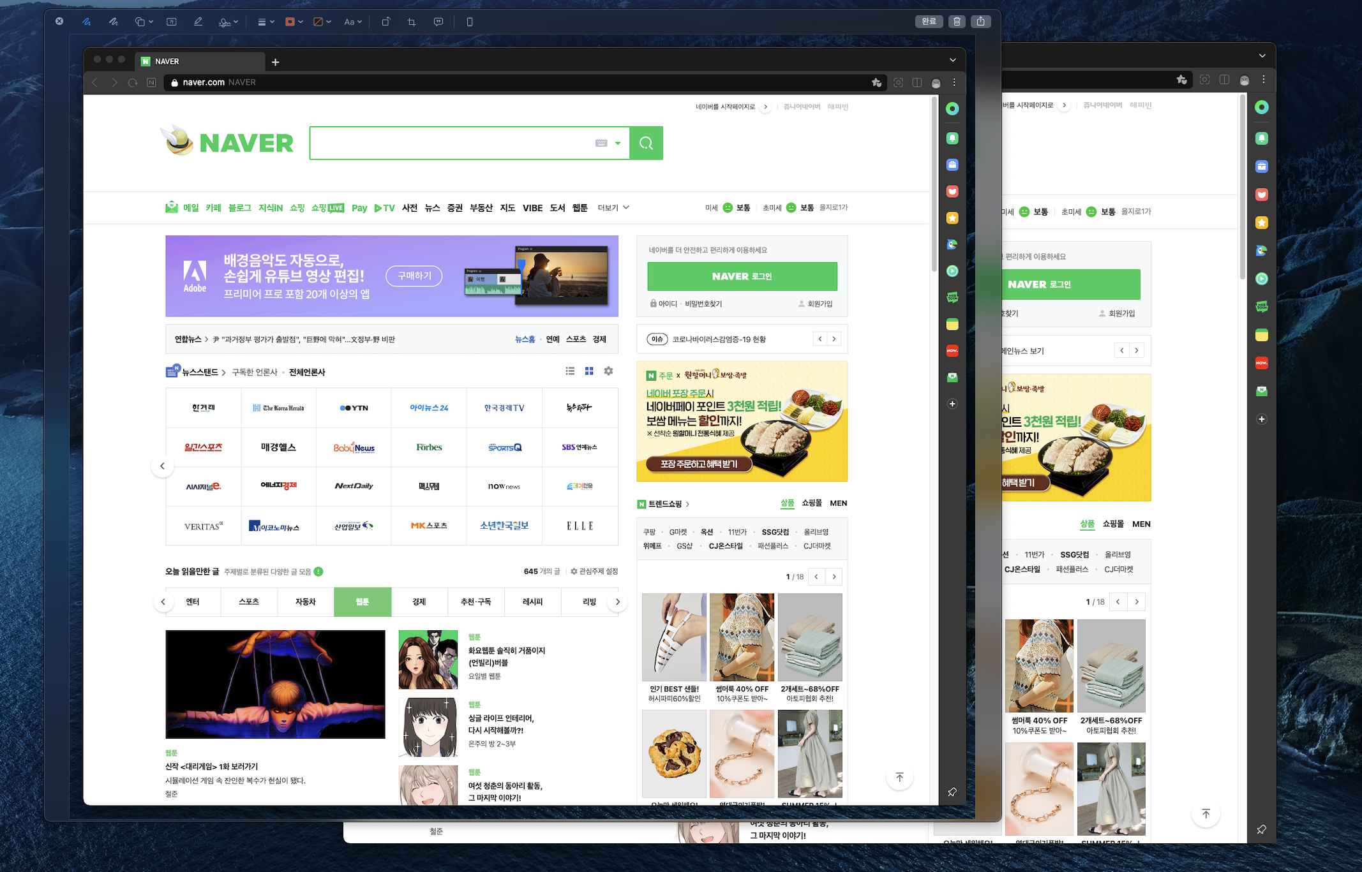
Task: Click the 완료 button to finish markup
Action: click(929, 22)
